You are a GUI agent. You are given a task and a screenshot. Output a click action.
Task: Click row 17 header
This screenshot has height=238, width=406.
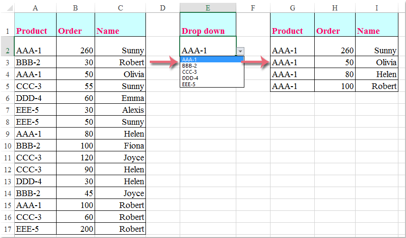coord(7,229)
